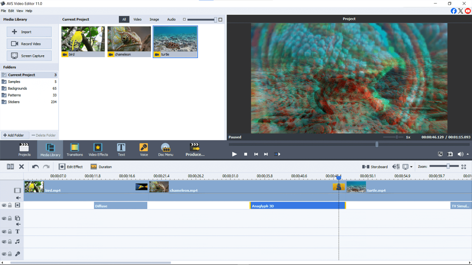
Task: Switch media filter to the Video tab
Action: click(137, 19)
